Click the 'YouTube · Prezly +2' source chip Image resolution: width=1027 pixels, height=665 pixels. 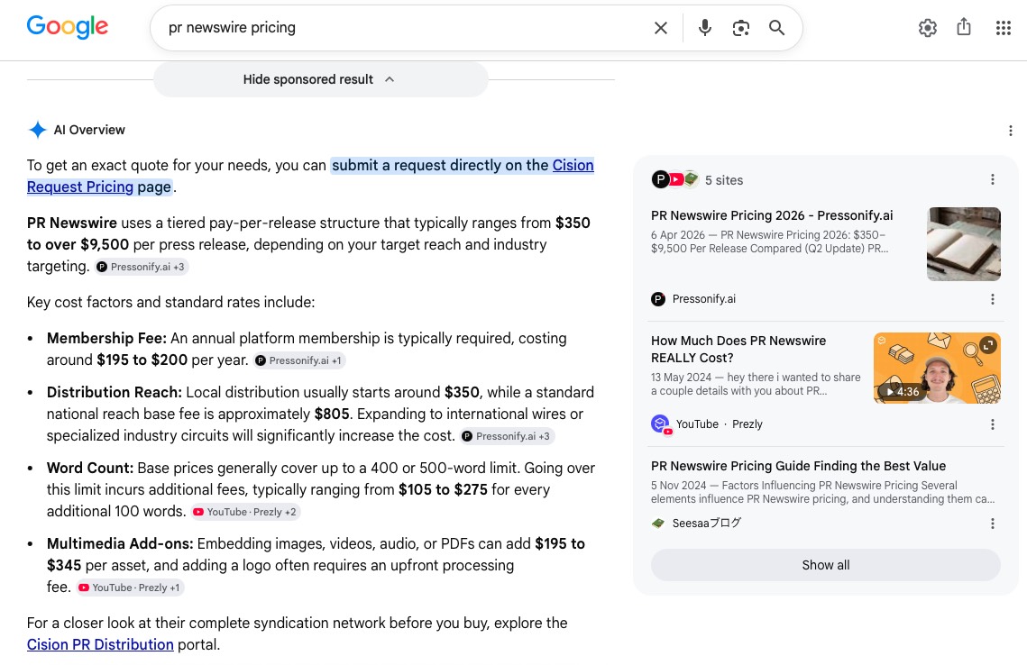point(245,512)
